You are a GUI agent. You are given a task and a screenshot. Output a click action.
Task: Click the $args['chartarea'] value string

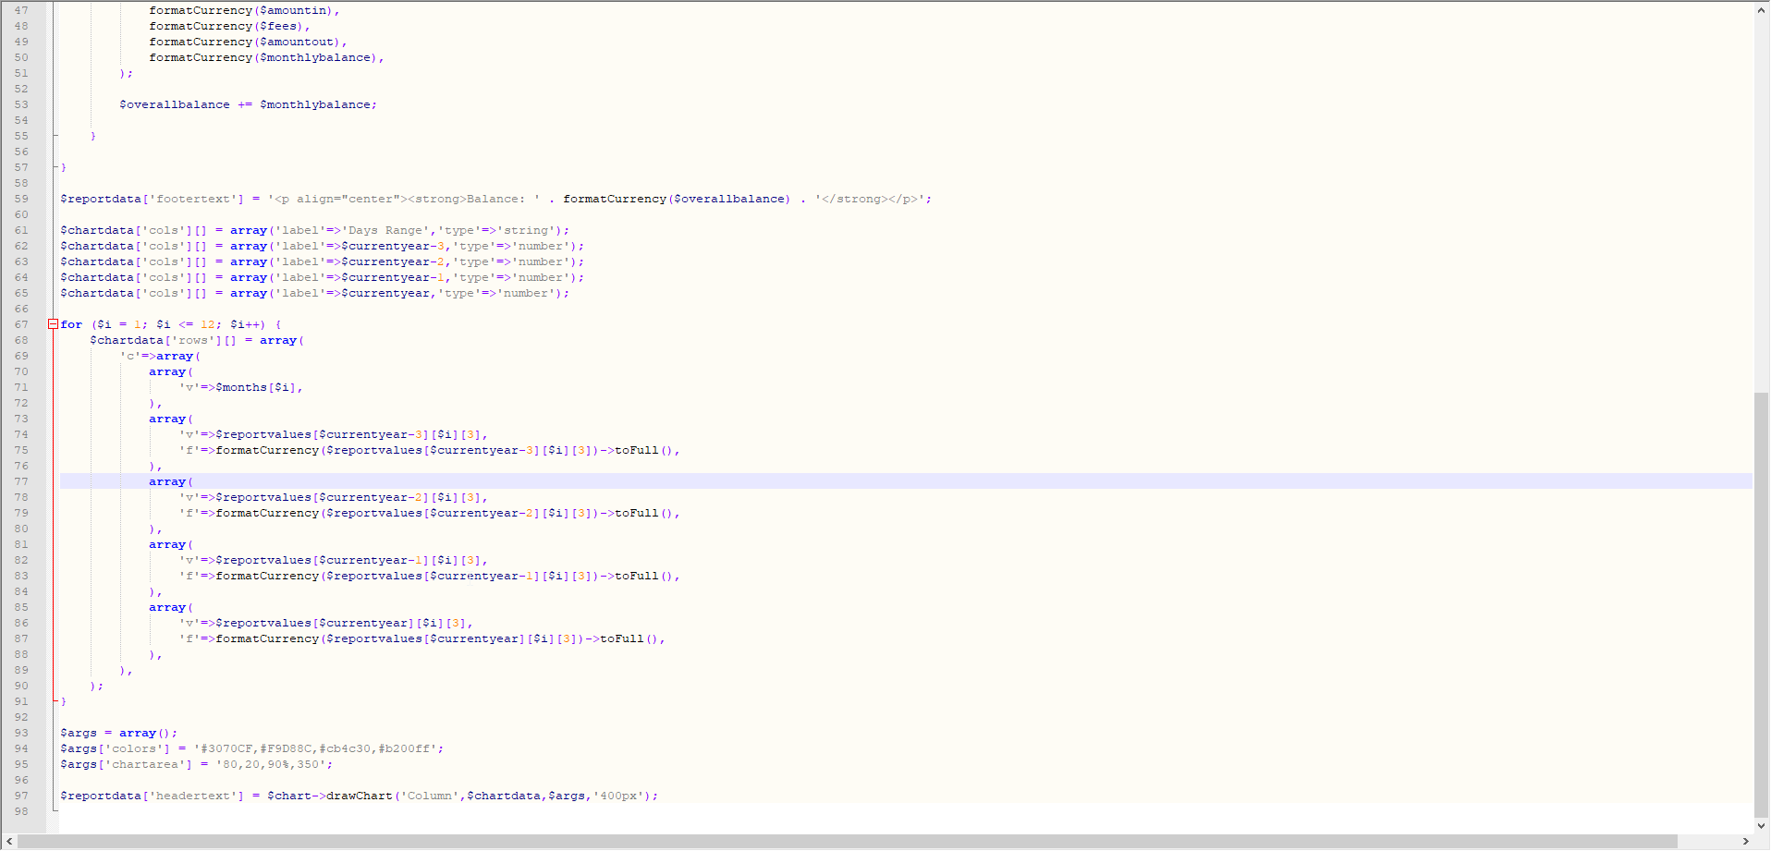[274, 764]
